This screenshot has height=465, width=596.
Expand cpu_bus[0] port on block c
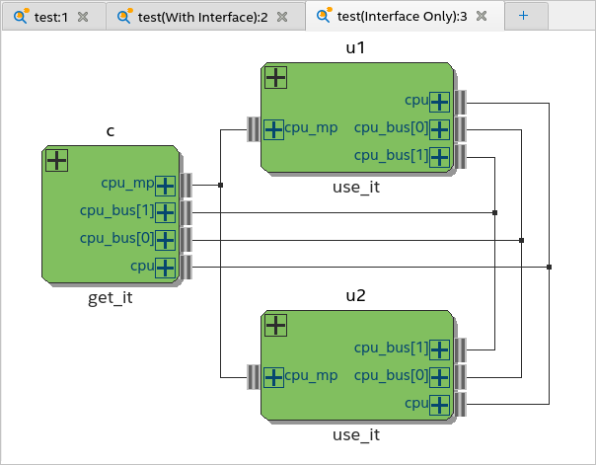tap(166, 240)
